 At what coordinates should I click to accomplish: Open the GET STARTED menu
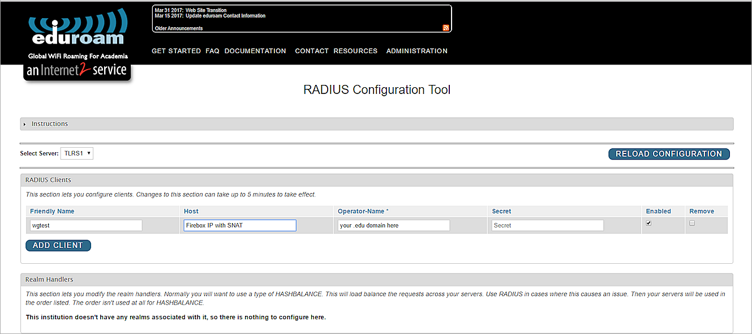coord(176,51)
